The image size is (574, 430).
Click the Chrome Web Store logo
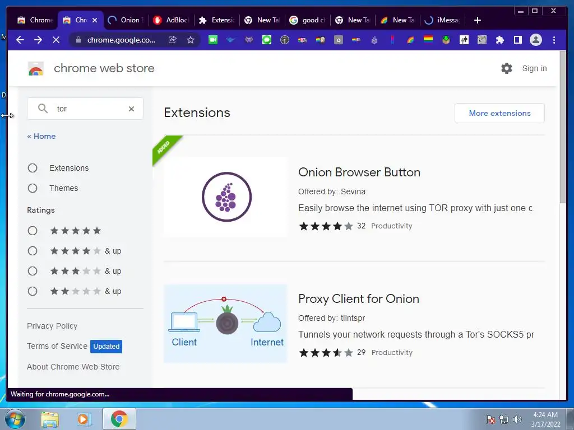click(36, 68)
